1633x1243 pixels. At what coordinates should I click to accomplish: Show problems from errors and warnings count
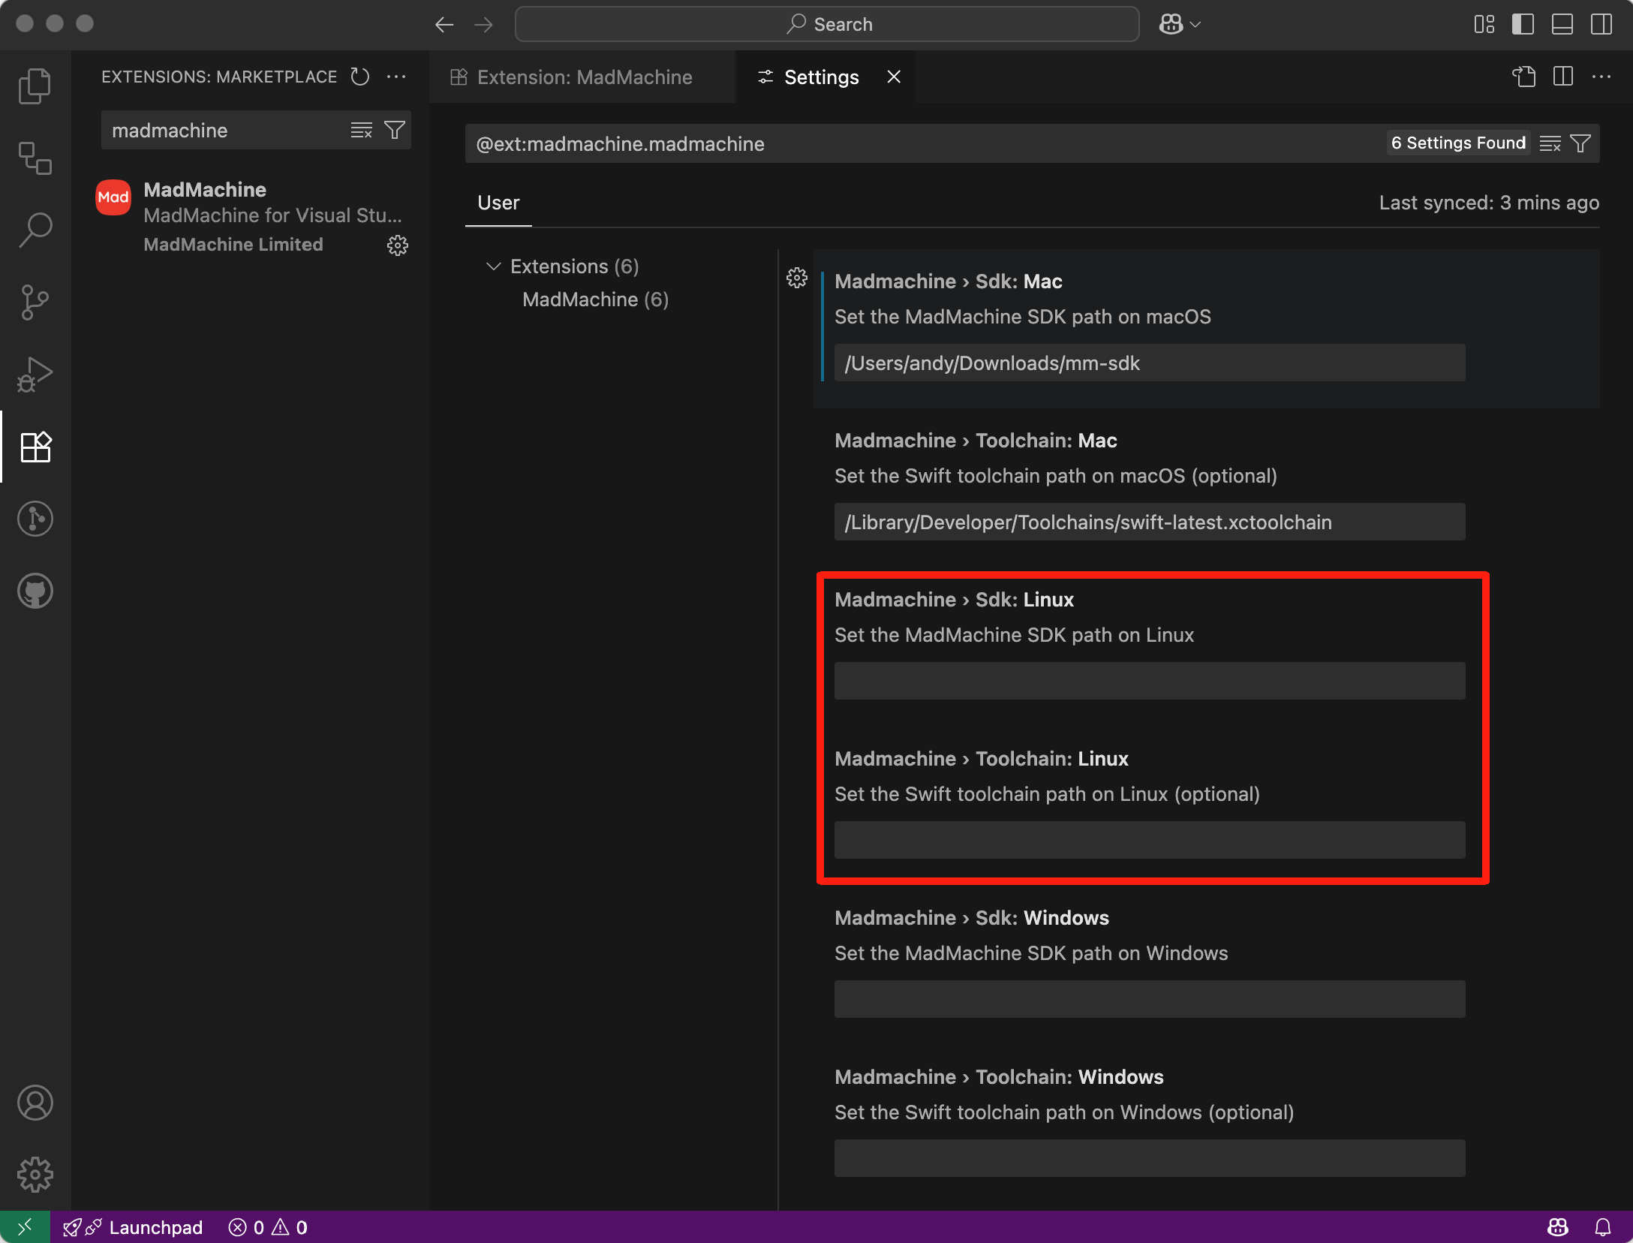click(269, 1227)
